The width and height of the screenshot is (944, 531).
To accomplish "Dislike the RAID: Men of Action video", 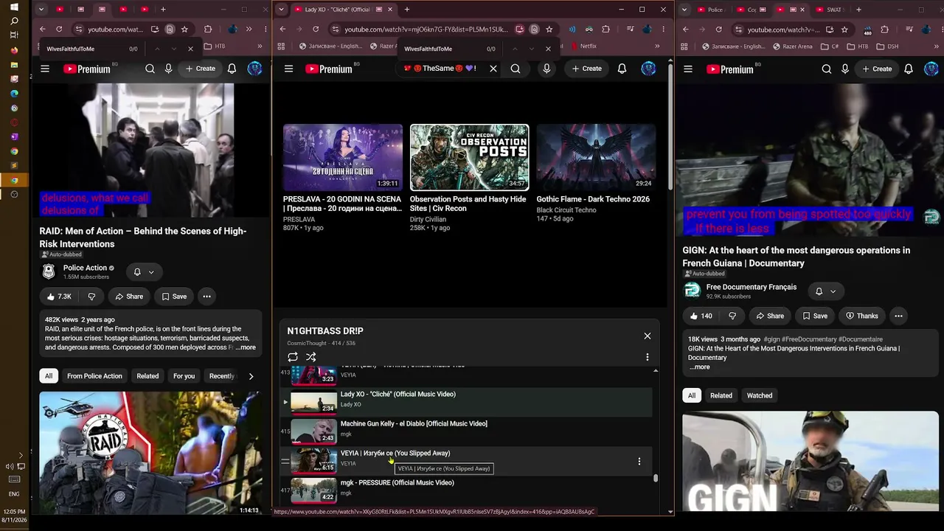I will pyautogui.click(x=91, y=296).
